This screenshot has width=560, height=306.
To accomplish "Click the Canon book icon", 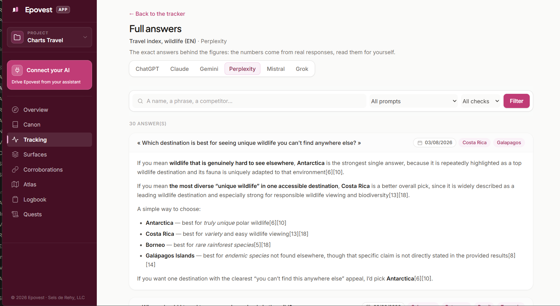I will 15,124.
